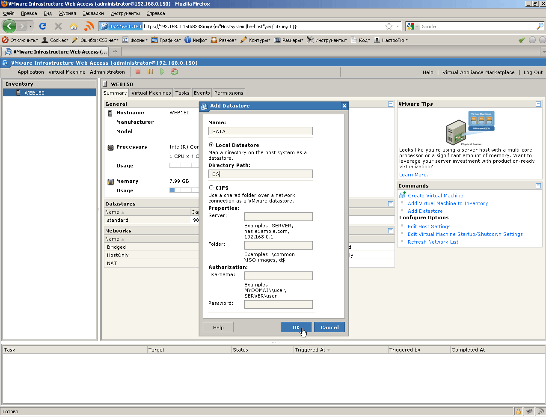Click the Username input field
This screenshot has width=546, height=417.
click(x=279, y=276)
